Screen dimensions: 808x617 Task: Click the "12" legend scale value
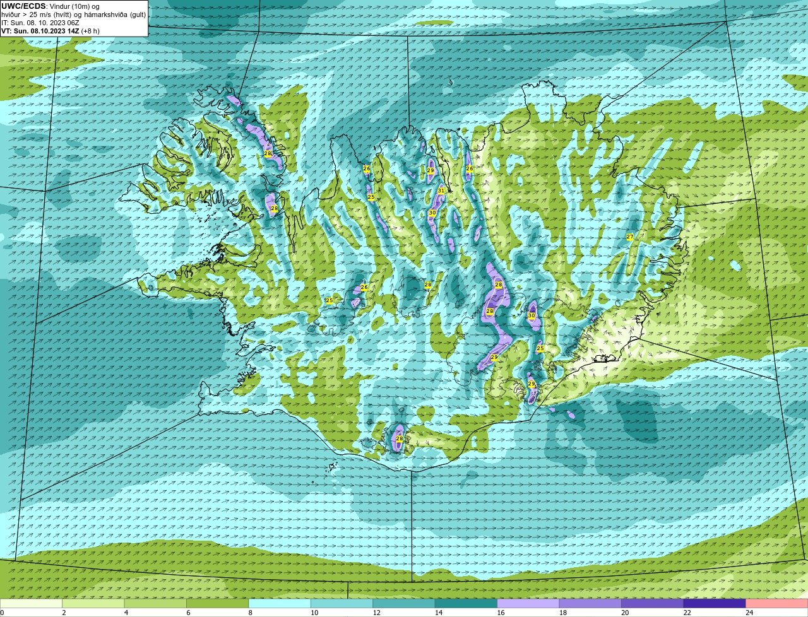pyautogui.click(x=376, y=613)
